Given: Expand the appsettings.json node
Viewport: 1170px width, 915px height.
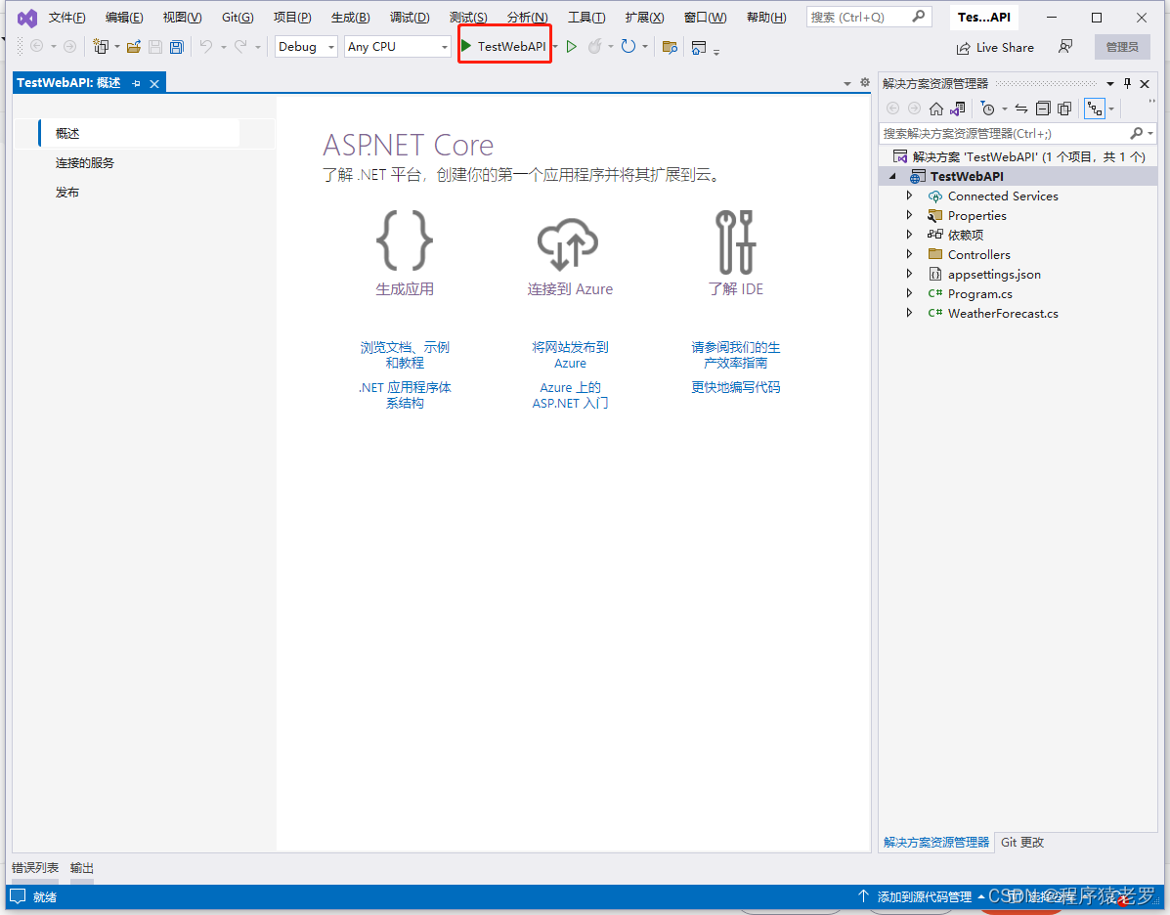Looking at the screenshot, I should (909, 274).
